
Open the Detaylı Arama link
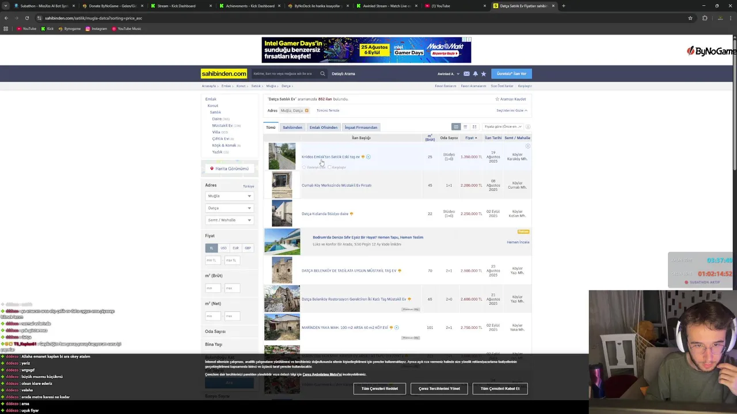343,74
